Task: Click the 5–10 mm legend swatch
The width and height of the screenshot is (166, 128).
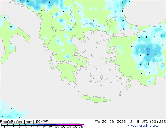Action: [29, 125]
